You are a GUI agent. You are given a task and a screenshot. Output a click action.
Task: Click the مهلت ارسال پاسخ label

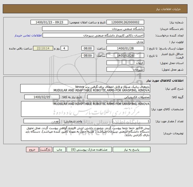point(171,48)
